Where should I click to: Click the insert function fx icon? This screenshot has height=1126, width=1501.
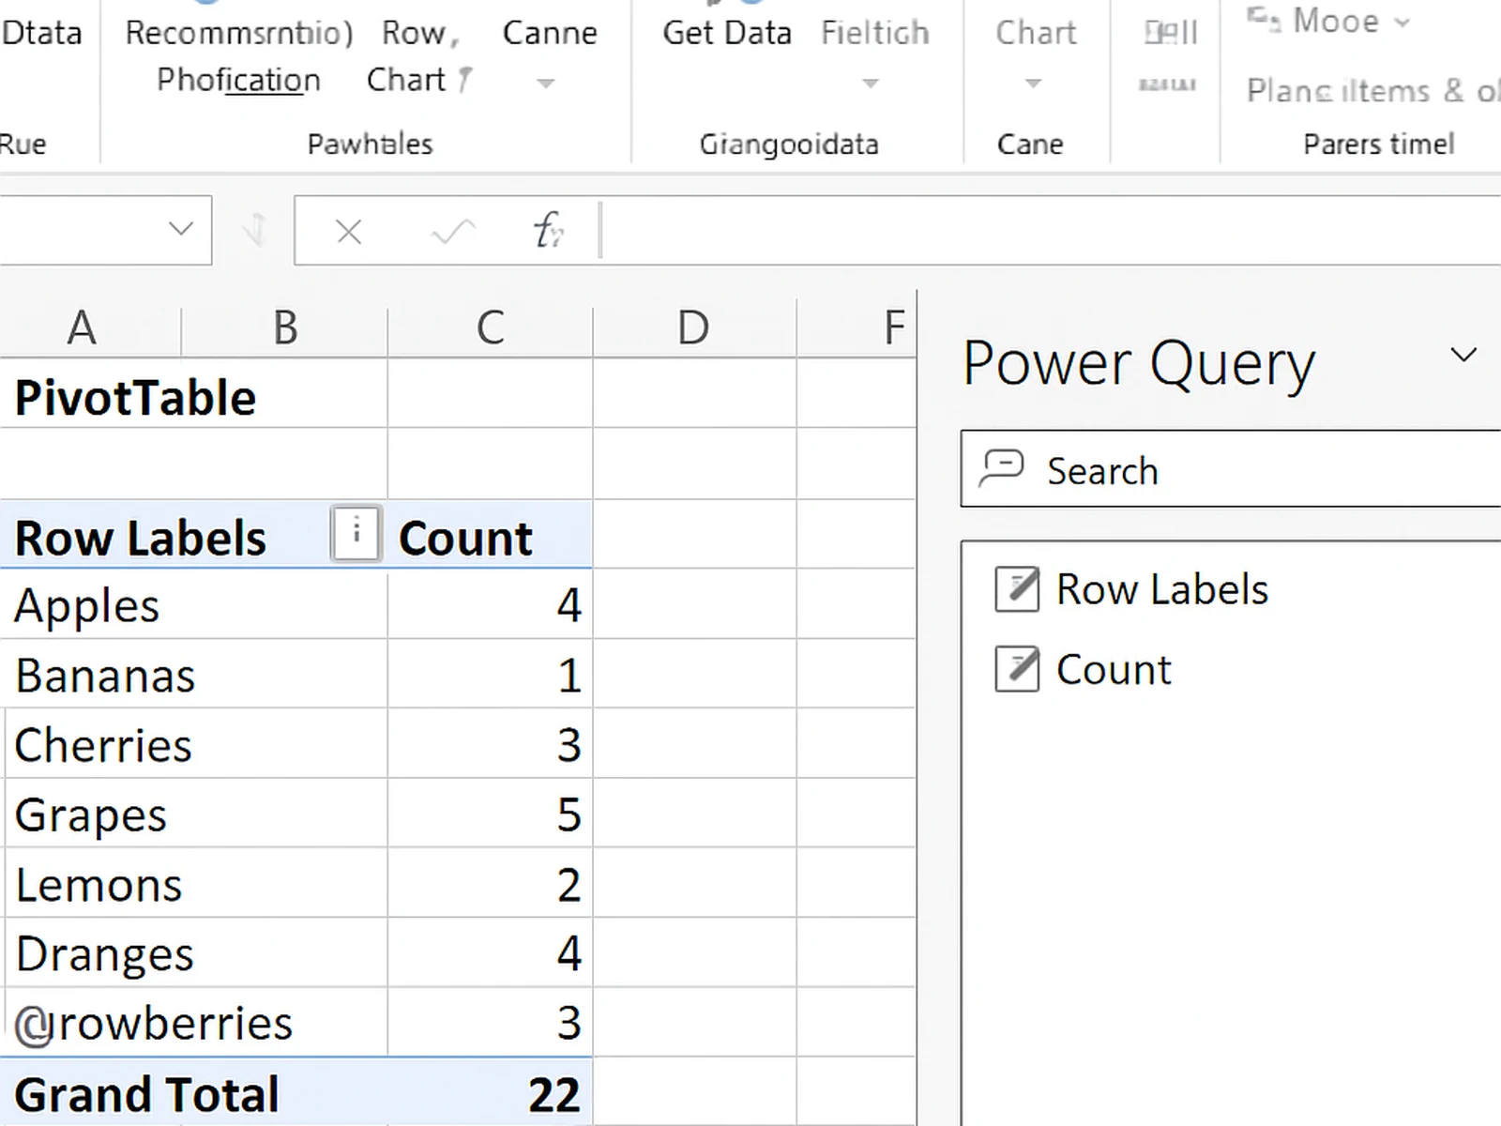548,231
